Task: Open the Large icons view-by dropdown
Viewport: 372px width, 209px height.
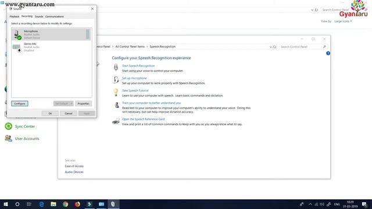Action: 343,21
